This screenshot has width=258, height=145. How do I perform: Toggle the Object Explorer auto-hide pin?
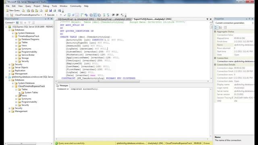[x=48, y=19]
